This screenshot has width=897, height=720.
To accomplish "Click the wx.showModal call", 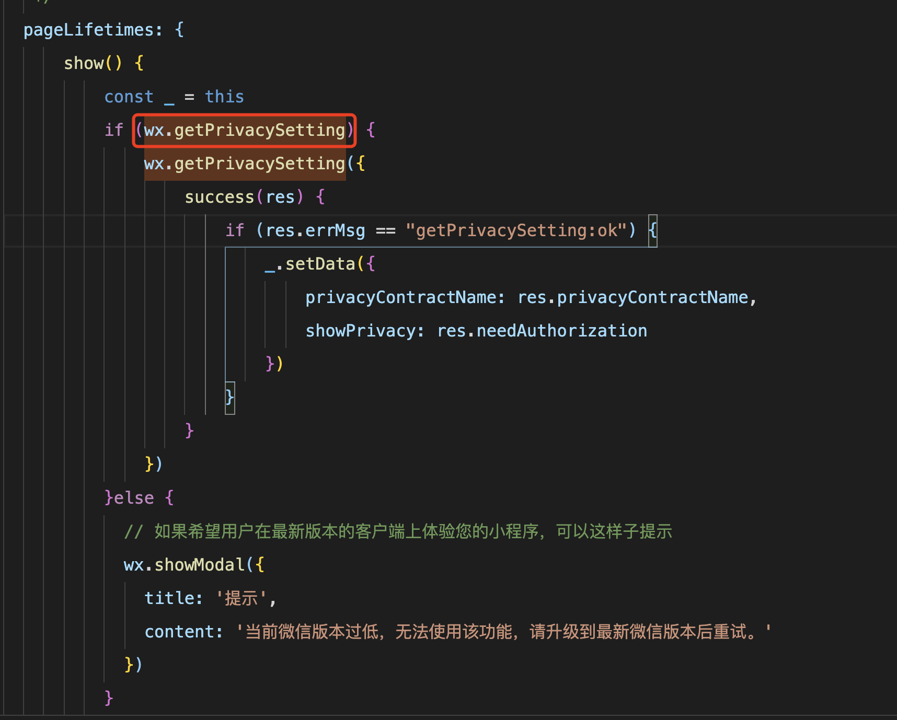I will 184,565.
